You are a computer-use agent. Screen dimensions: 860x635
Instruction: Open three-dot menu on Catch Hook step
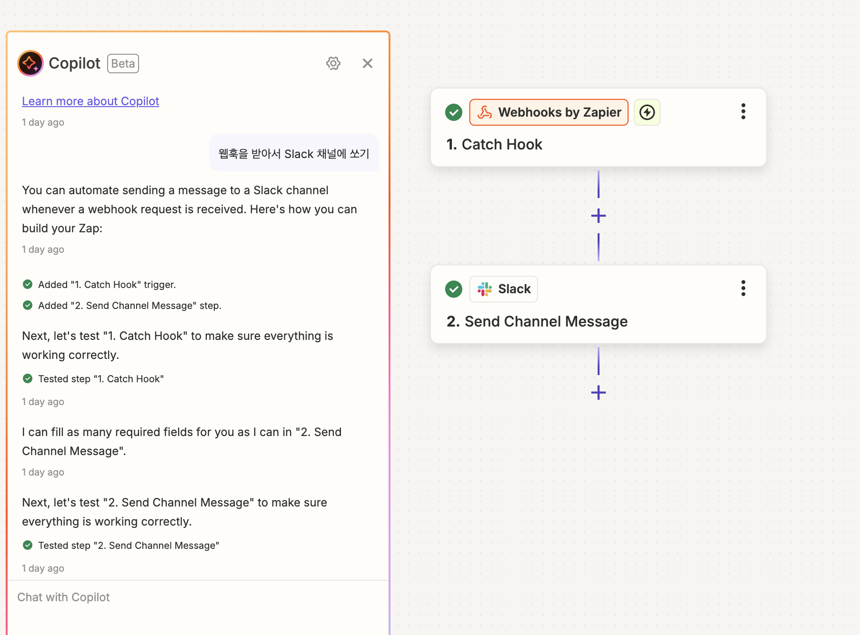(743, 111)
